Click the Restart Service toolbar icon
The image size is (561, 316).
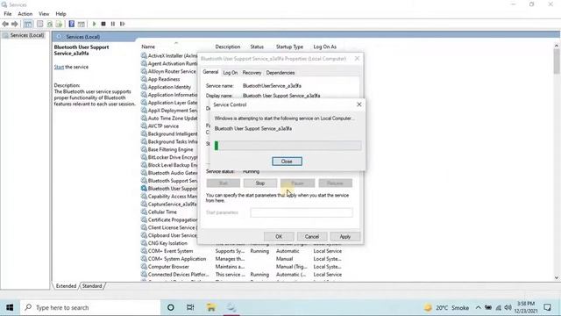tap(123, 24)
